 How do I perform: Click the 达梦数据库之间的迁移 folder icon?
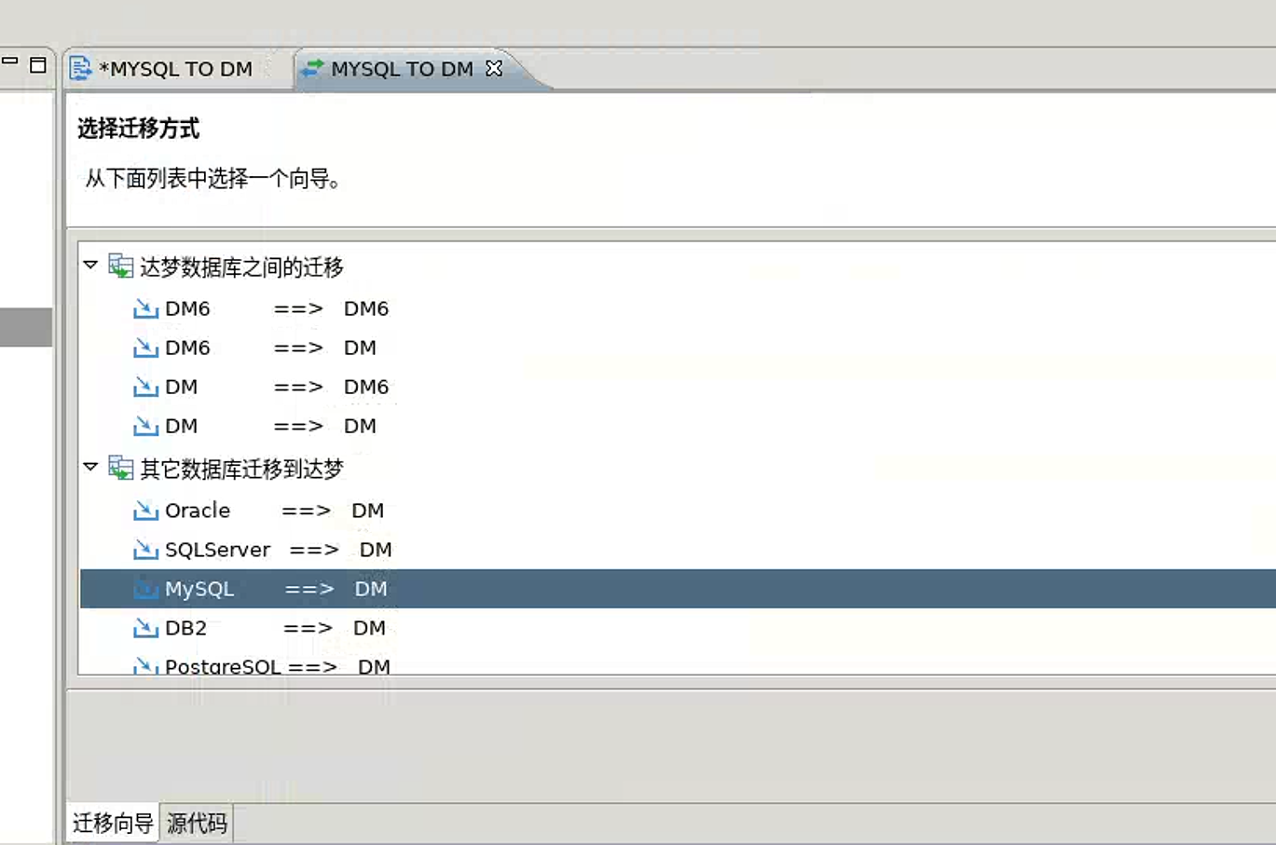[120, 266]
